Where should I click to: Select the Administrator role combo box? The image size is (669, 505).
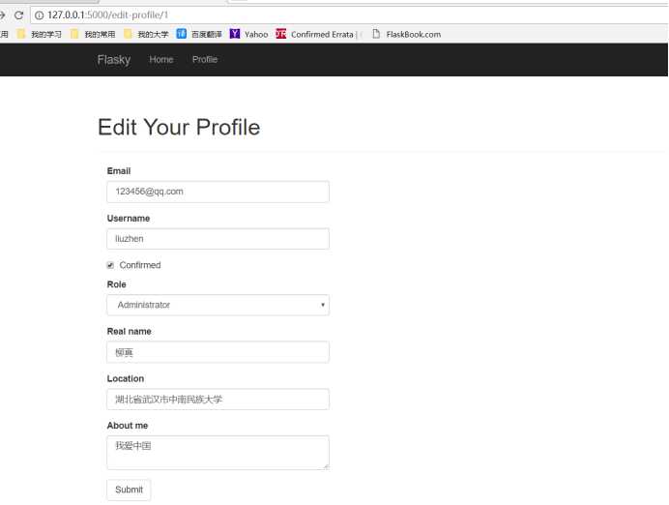click(x=218, y=305)
